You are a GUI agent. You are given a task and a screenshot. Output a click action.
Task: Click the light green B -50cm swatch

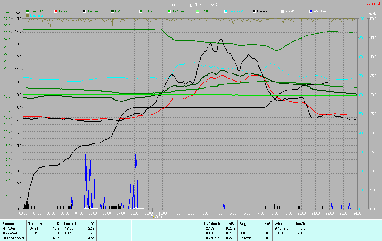(x=198, y=11)
